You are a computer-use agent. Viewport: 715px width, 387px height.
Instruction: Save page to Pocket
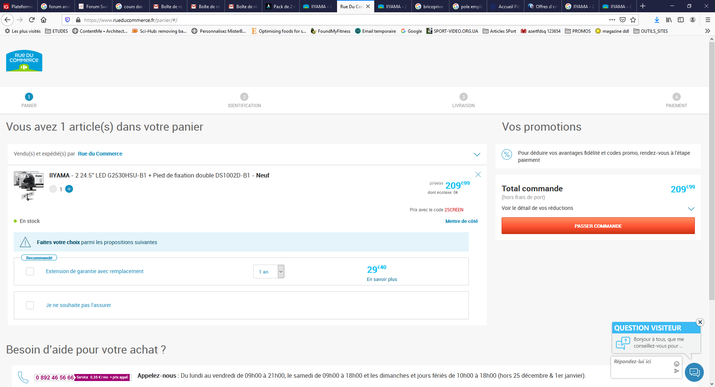(x=623, y=20)
